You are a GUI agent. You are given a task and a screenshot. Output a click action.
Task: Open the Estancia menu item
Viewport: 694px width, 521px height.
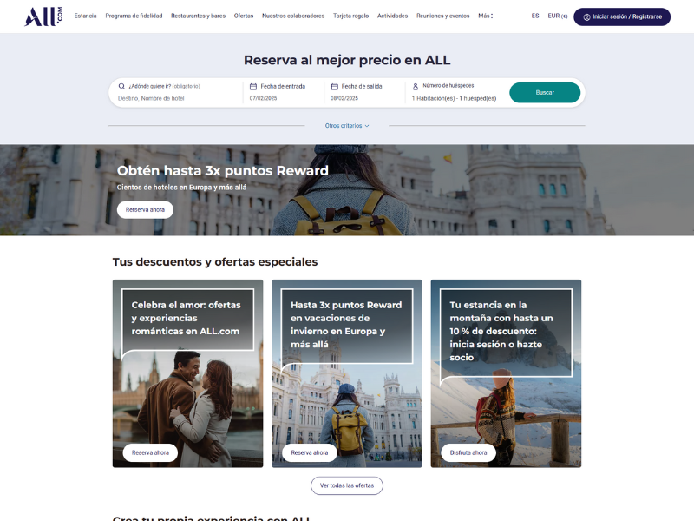coord(85,16)
